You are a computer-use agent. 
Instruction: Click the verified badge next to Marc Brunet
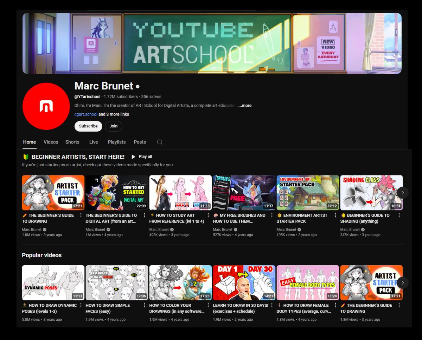pyautogui.click(x=138, y=86)
